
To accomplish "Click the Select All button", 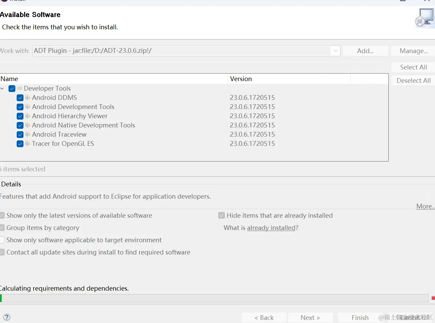I will point(413,67).
